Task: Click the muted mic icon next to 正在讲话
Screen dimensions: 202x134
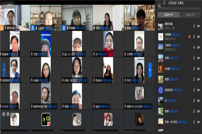Action: (164, 3)
